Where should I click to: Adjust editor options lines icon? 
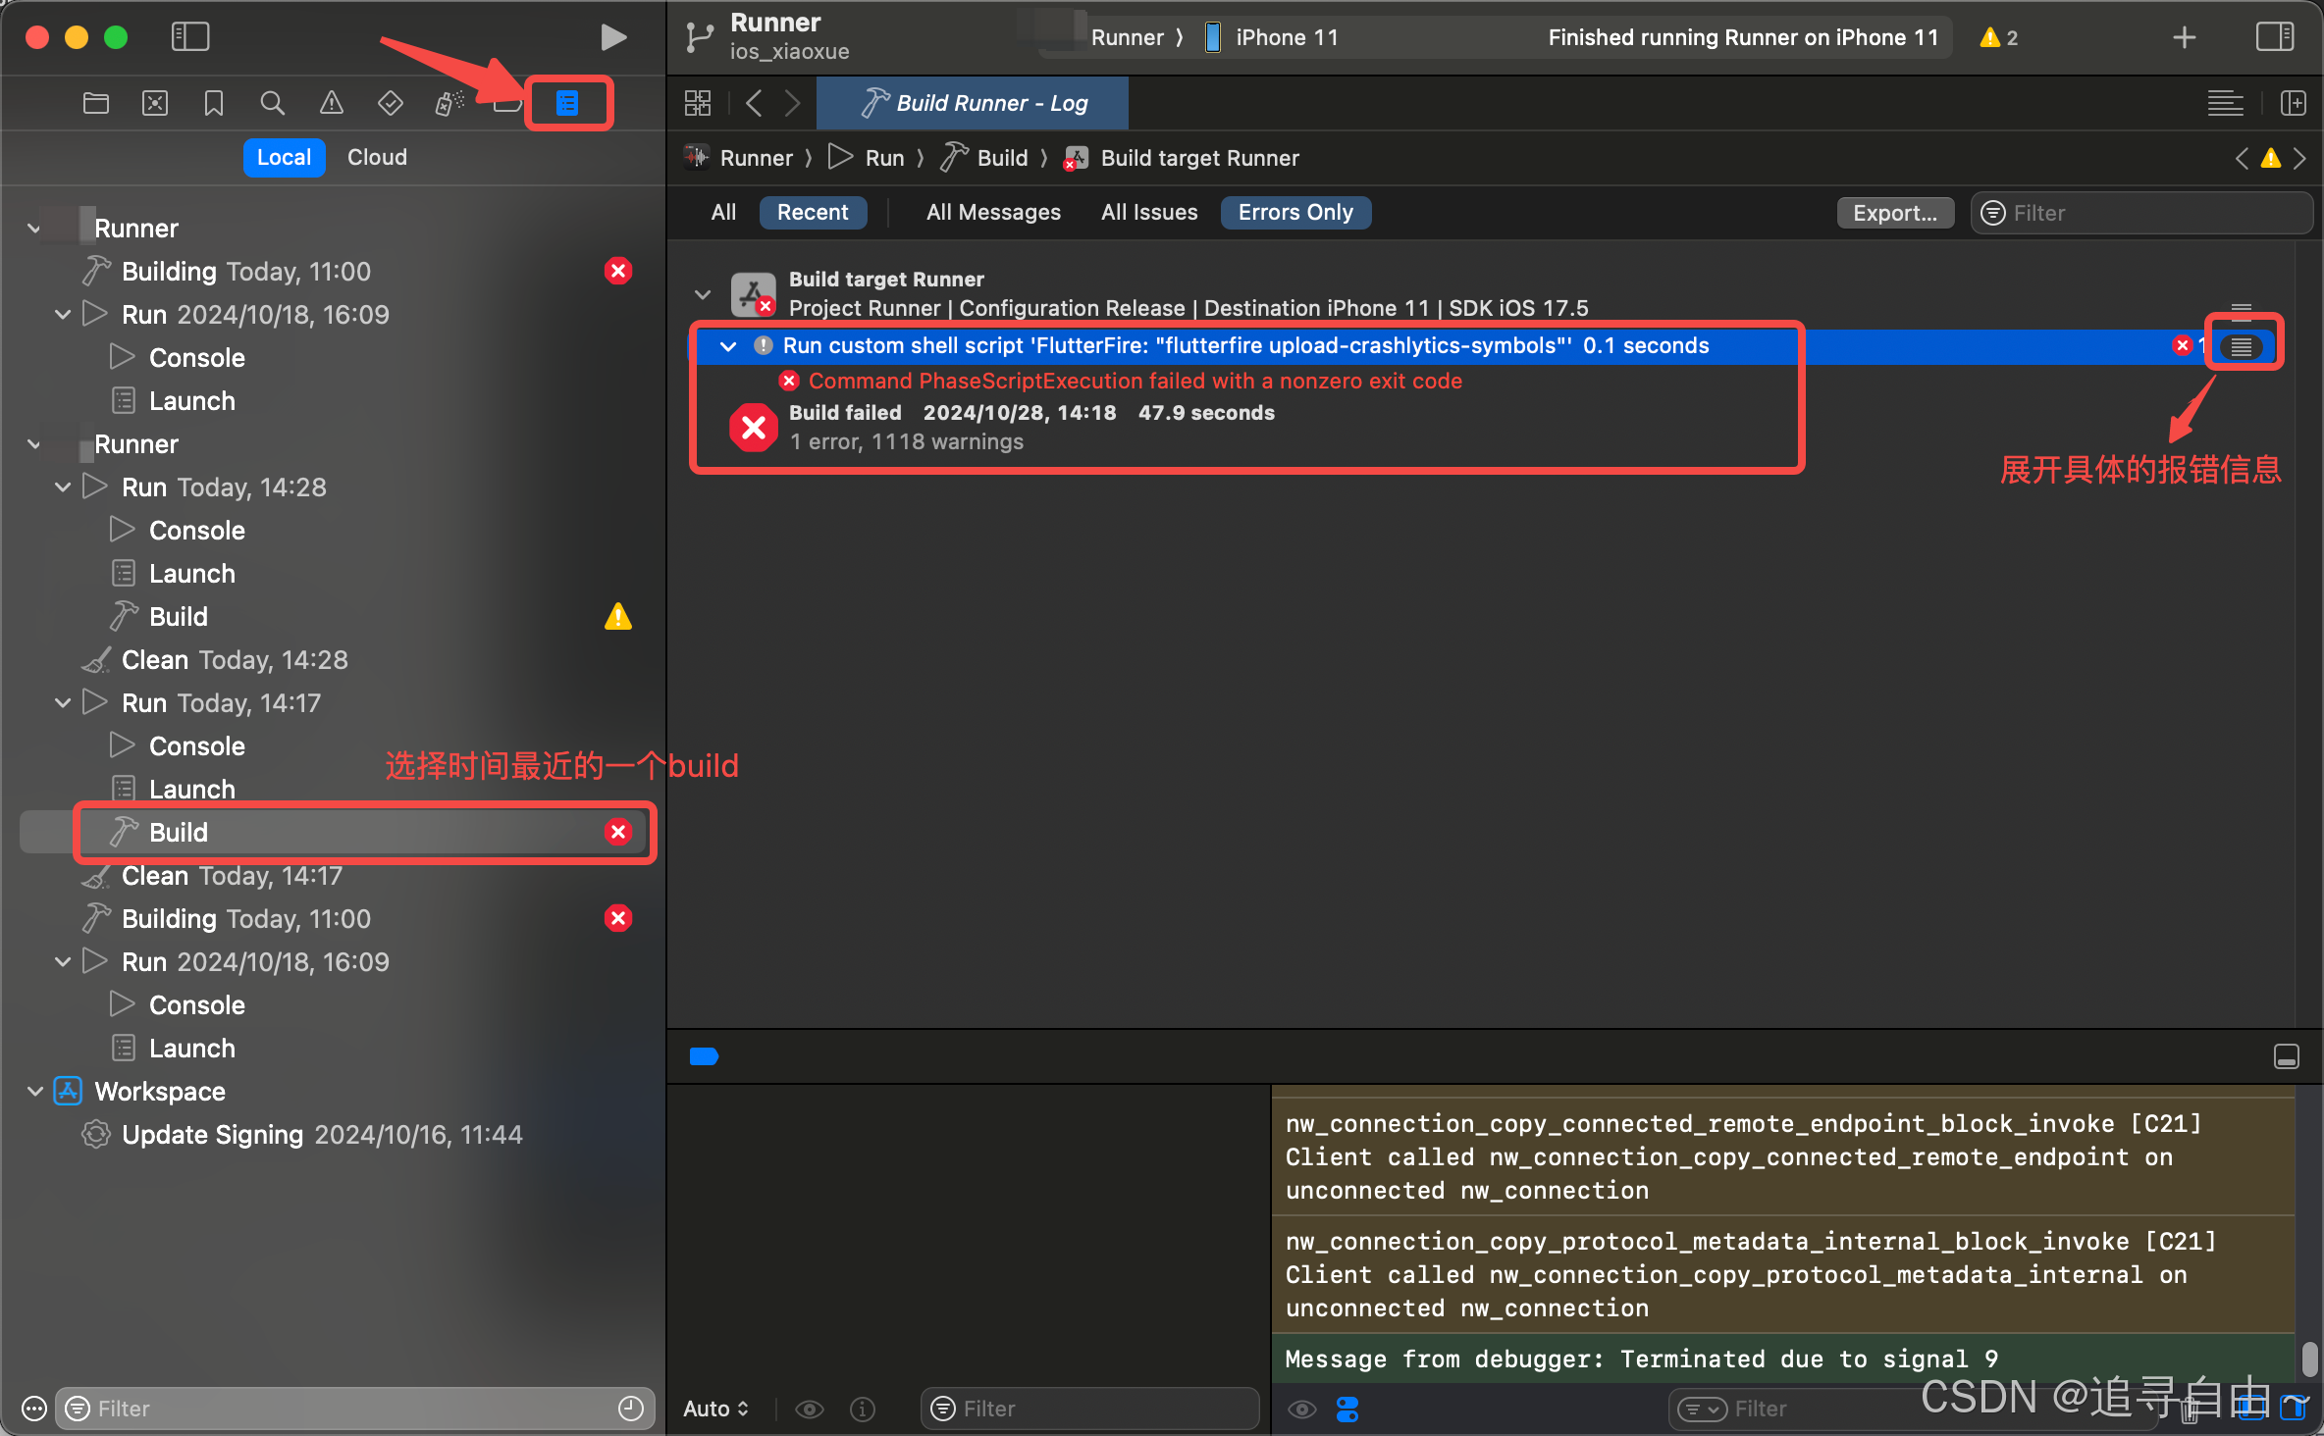click(2226, 103)
